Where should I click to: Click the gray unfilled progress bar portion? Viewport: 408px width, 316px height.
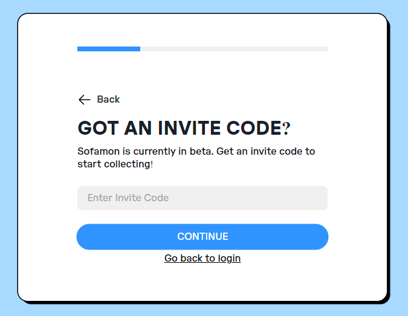234,49
